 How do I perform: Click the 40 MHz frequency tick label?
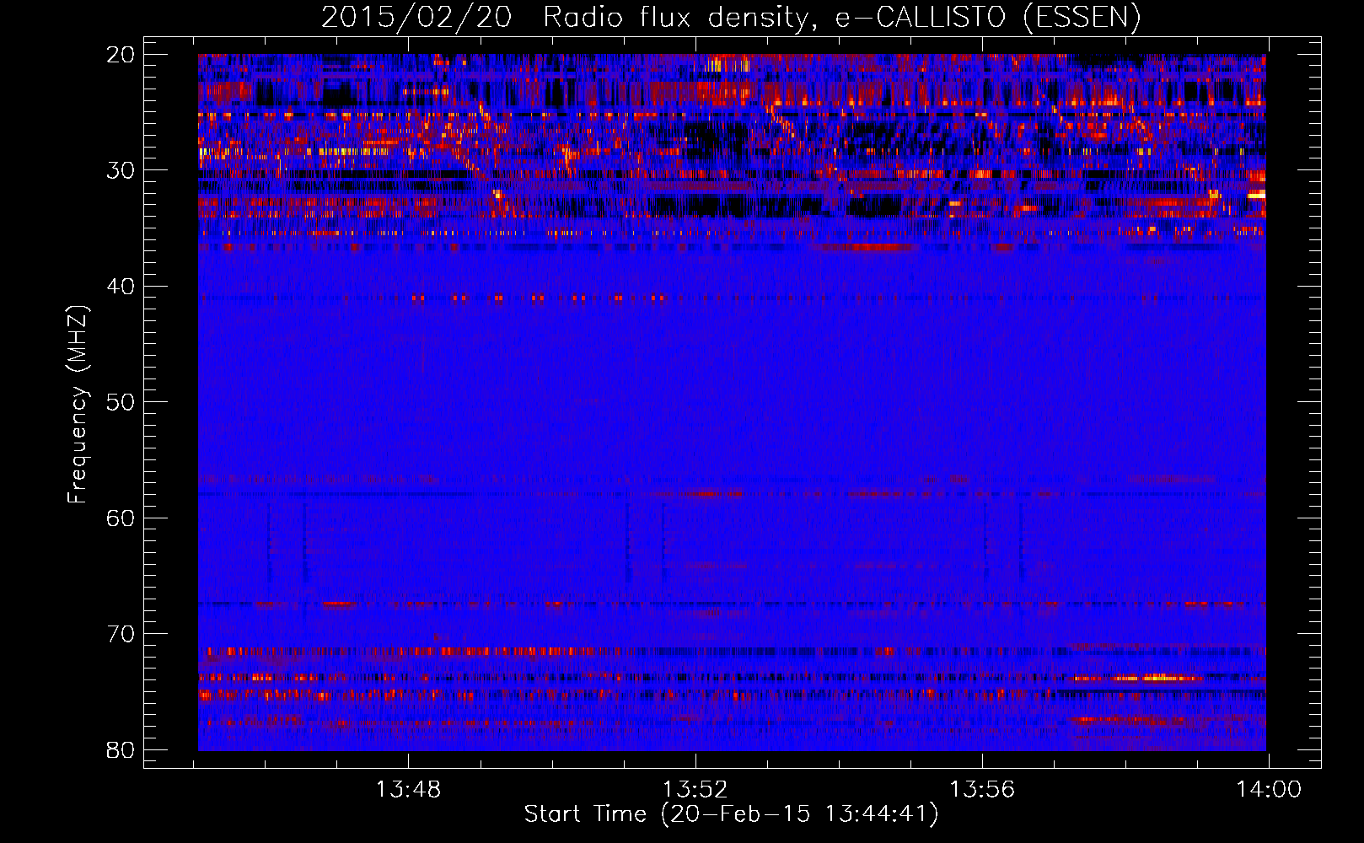click(121, 287)
